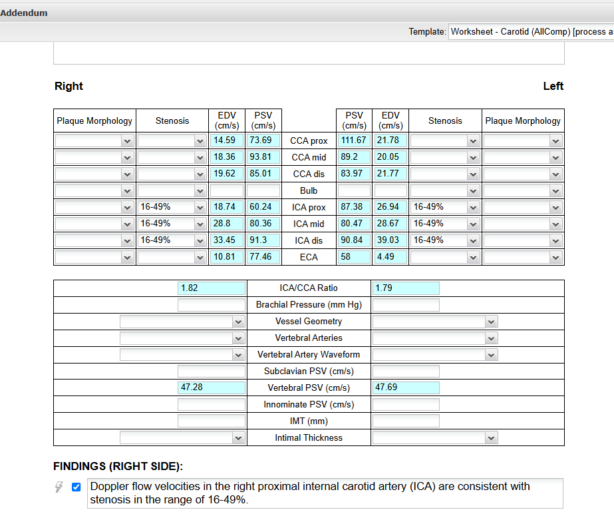Select the right ICA/CCA Ratio field
Viewport: 614px width, 512px height.
point(212,288)
